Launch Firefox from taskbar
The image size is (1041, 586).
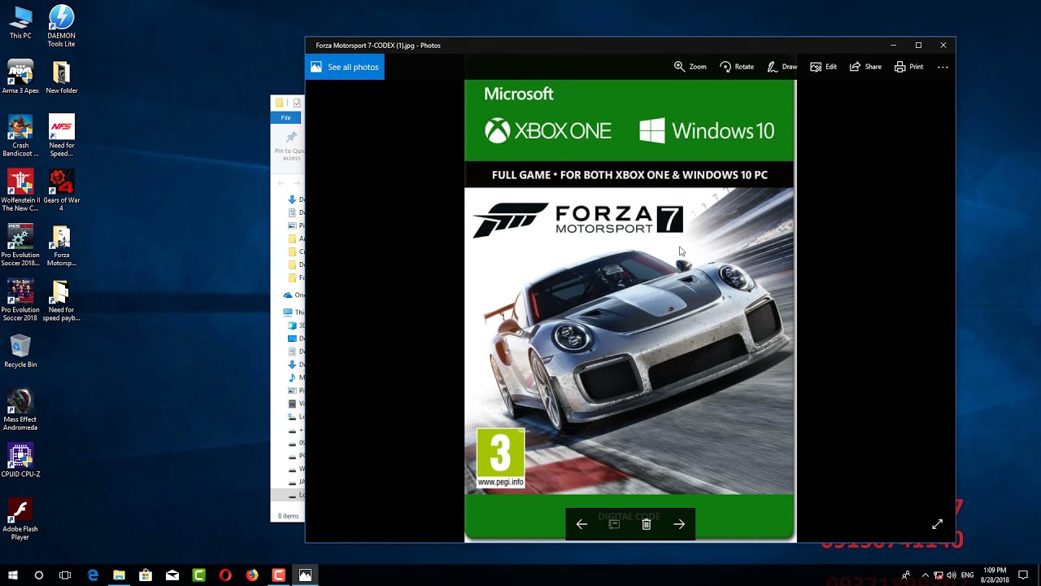(252, 575)
